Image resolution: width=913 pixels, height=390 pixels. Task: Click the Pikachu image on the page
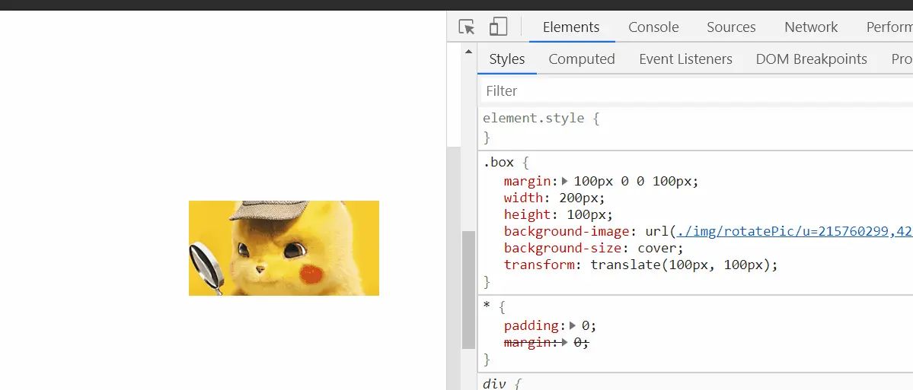click(x=283, y=248)
